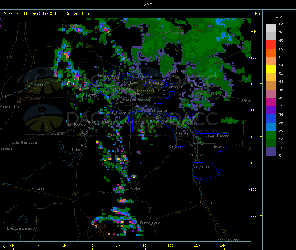Click the light gray 70-80 dBZ legend swatch
Image resolution: width=296 pixels, height=250 pixels.
271,28
